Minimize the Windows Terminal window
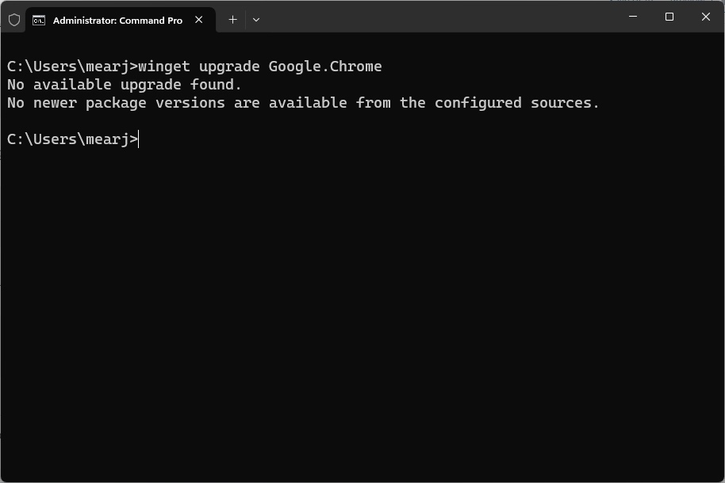The image size is (725, 483). 632,16
